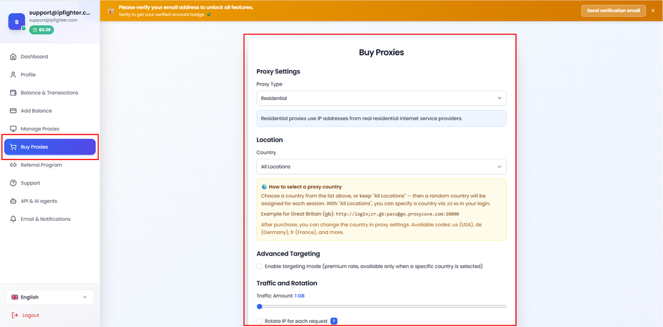Click the UK flag icon in language selector
663x327 pixels.
pyautogui.click(x=15, y=297)
